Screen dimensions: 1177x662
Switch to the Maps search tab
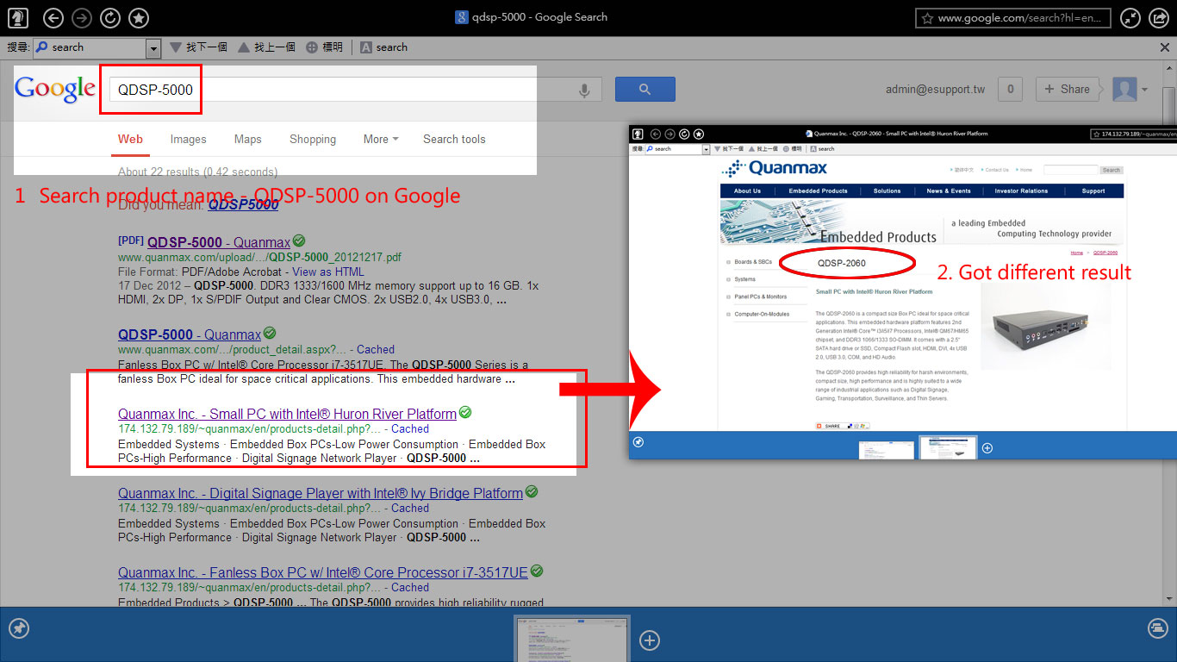pos(247,139)
